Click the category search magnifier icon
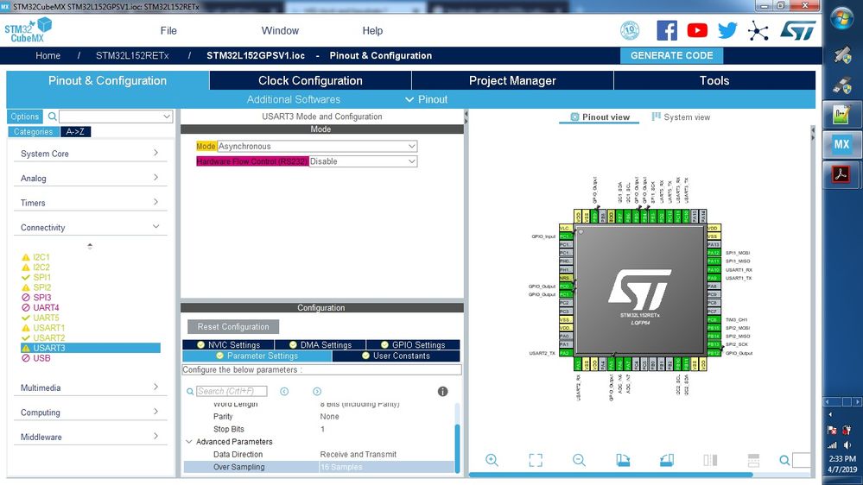 tap(53, 117)
